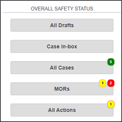Open the All Actions list
Screen dimensions: 122x122
[62, 110]
